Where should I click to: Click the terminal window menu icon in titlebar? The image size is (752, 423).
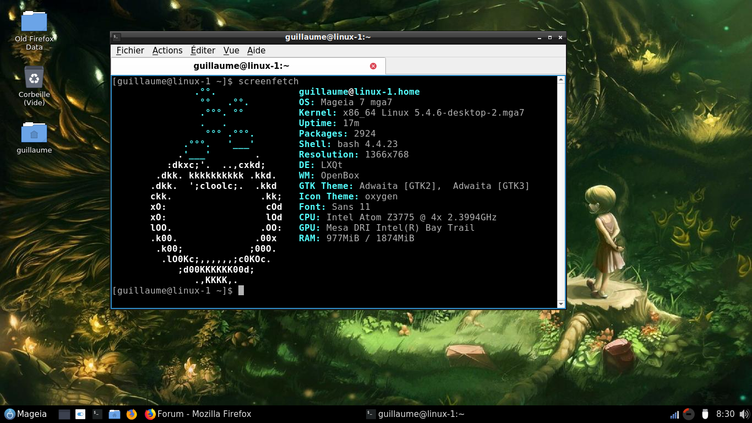click(116, 37)
